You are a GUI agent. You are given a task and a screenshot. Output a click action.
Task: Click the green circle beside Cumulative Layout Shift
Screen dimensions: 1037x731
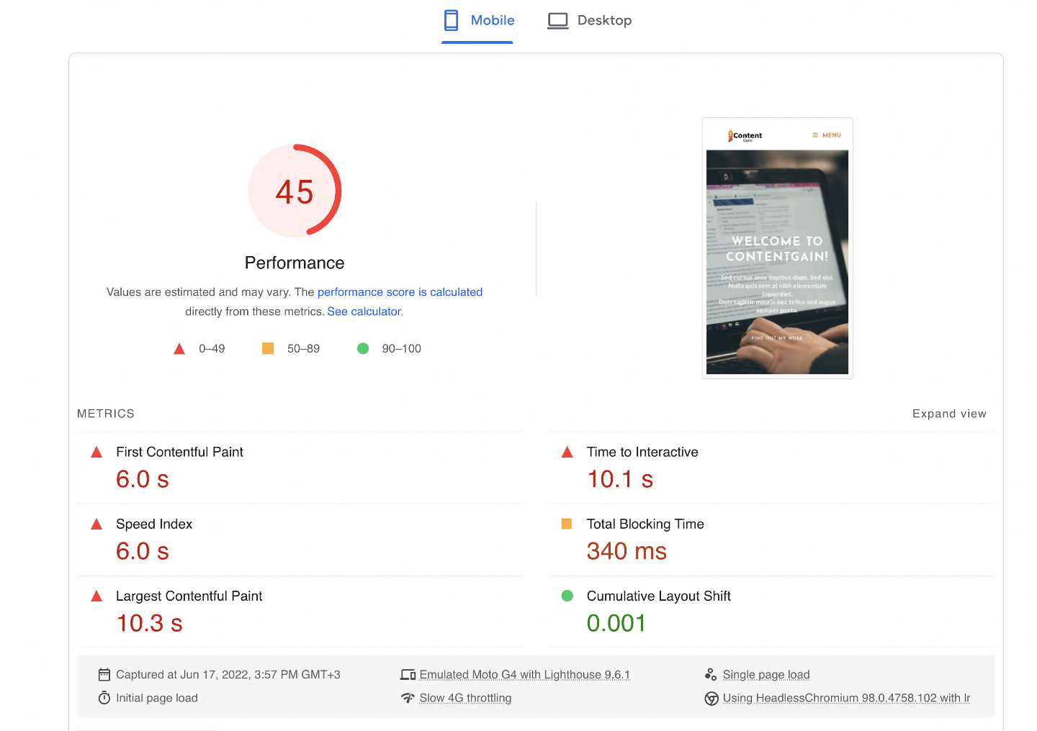(x=567, y=596)
